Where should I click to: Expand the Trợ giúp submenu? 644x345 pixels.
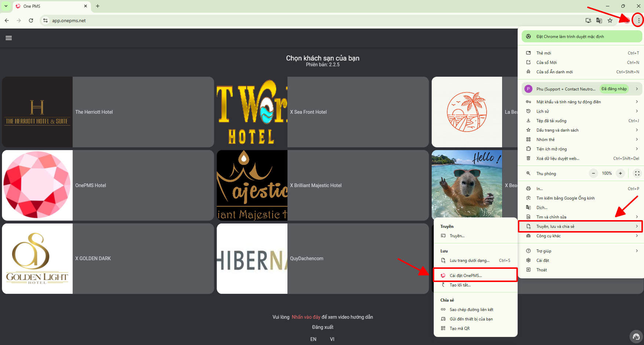582,251
